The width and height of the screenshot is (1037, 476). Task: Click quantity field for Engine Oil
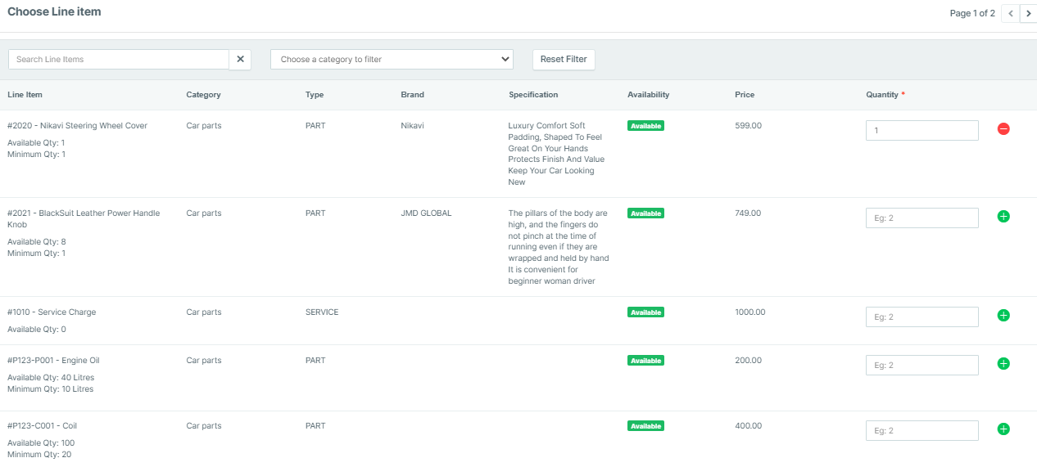922,366
